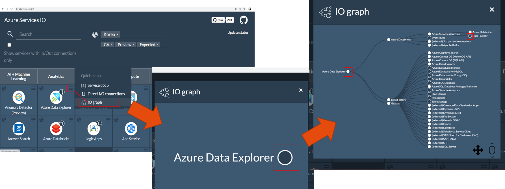
Task: Remove the GA status tag
Action: click(111, 45)
